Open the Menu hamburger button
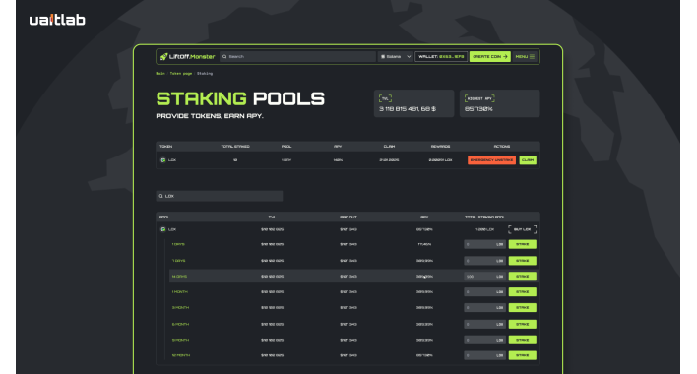 (x=525, y=56)
